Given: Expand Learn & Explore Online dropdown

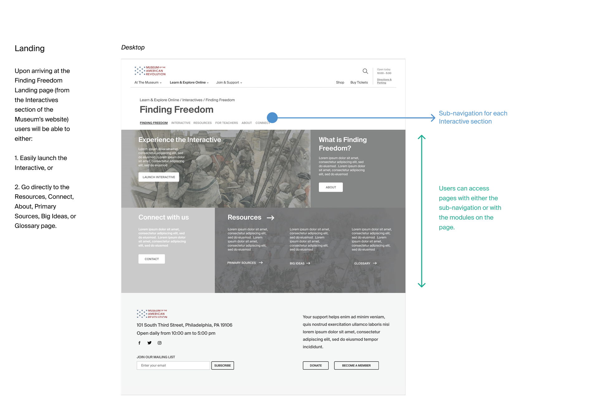Looking at the screenshot, I should (189, 83).
